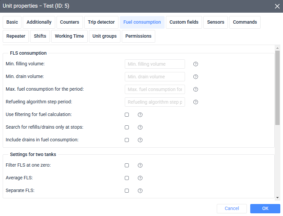Viewport: 283px width, 216px height.
Task: Focus the Min. filling volume input field
Action: (155, 64)
